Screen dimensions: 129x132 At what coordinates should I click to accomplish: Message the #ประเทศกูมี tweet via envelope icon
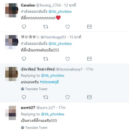[x=89, y=97]
